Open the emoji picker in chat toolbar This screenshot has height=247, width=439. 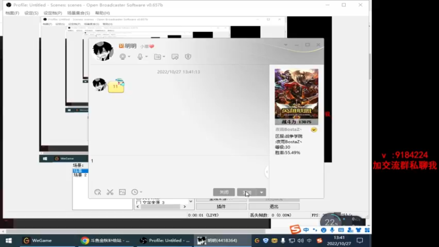[98, 192]
